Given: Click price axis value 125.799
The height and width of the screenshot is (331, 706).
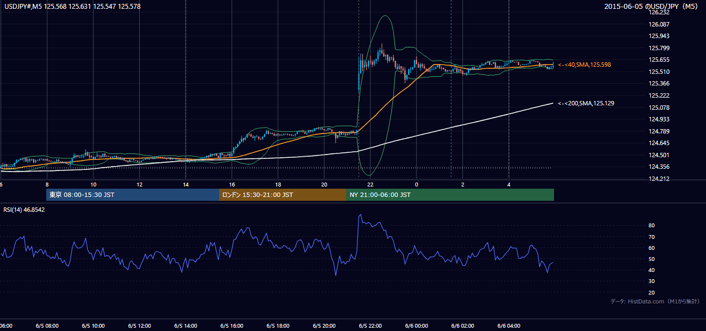Looking at the screenshot, I should click(660, 48).
